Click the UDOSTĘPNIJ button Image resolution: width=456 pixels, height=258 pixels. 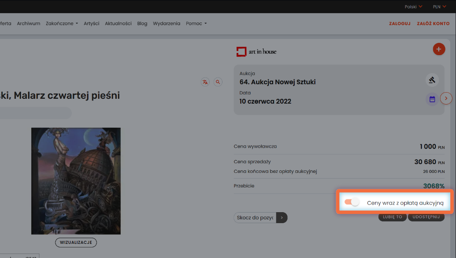[426, 217]
